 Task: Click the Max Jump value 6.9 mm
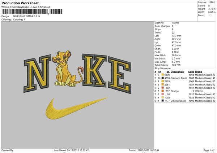[x=176, y=62]
